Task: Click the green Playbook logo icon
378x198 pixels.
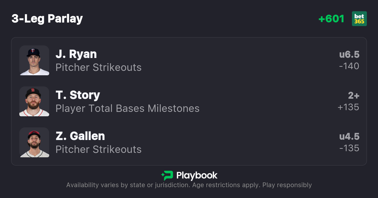Action: tap(167, 175)
